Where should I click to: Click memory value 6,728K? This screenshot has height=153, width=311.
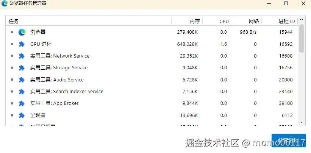[190, 80]
